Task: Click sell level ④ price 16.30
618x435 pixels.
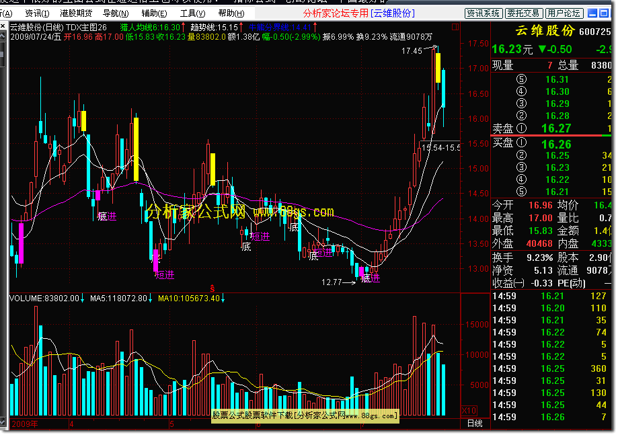Action: coord(557,92)
